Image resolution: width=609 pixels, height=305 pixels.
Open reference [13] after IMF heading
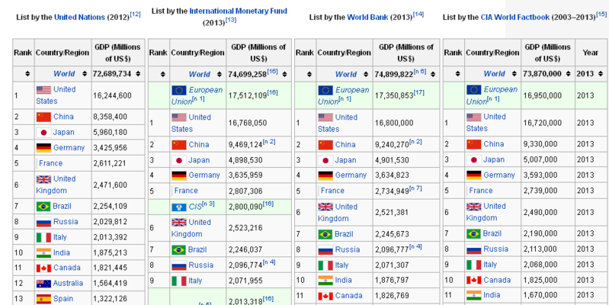(x=231, y=20)
